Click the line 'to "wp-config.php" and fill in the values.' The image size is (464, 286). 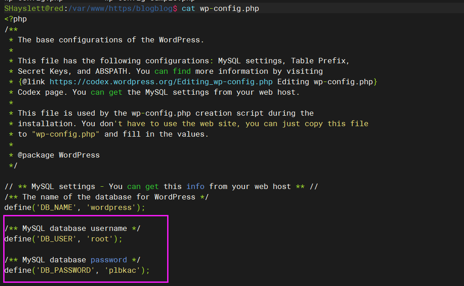point(109,134)
